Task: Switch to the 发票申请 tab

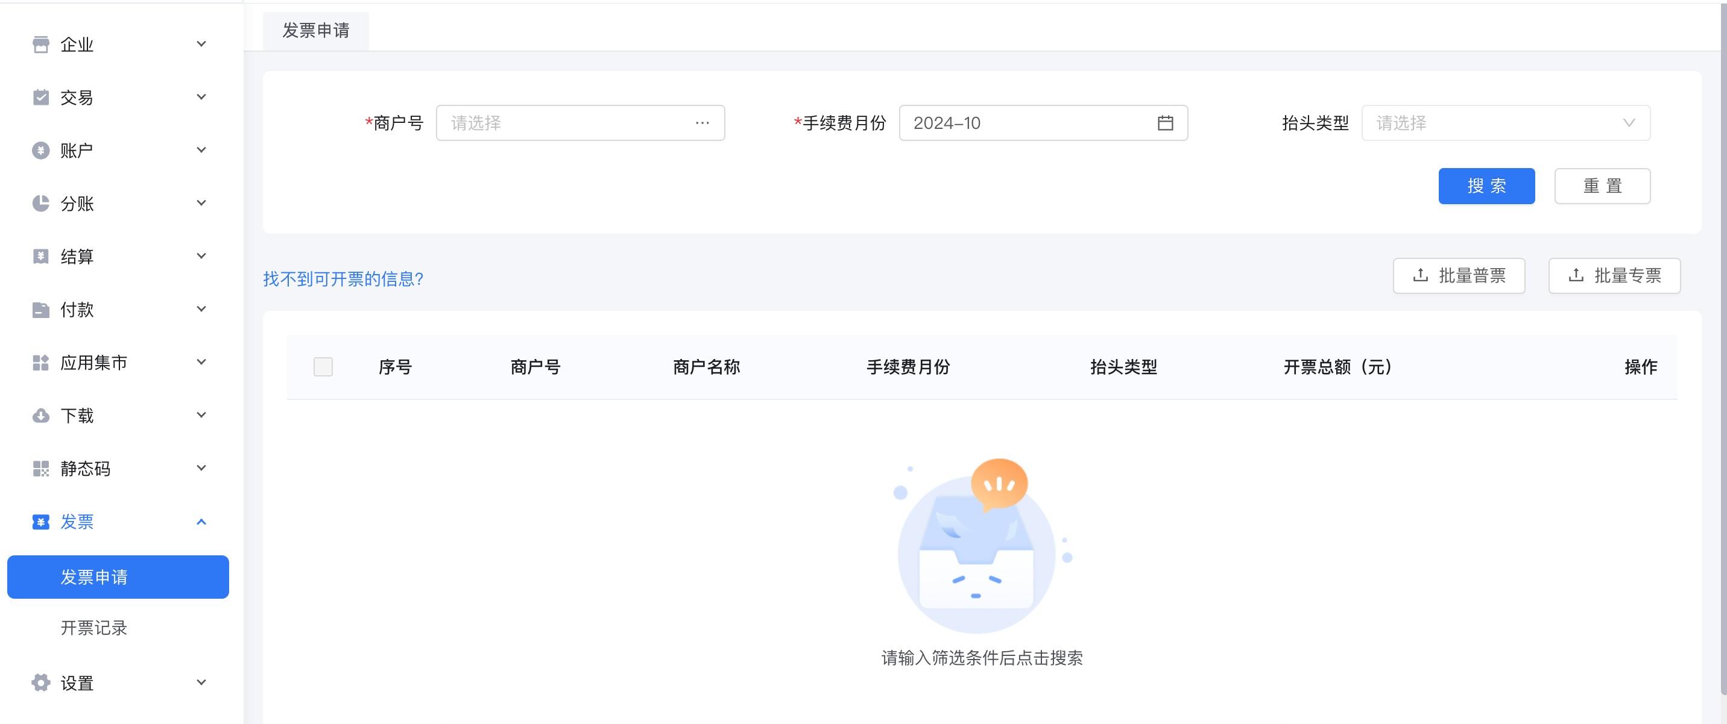Action: point(315,31)
